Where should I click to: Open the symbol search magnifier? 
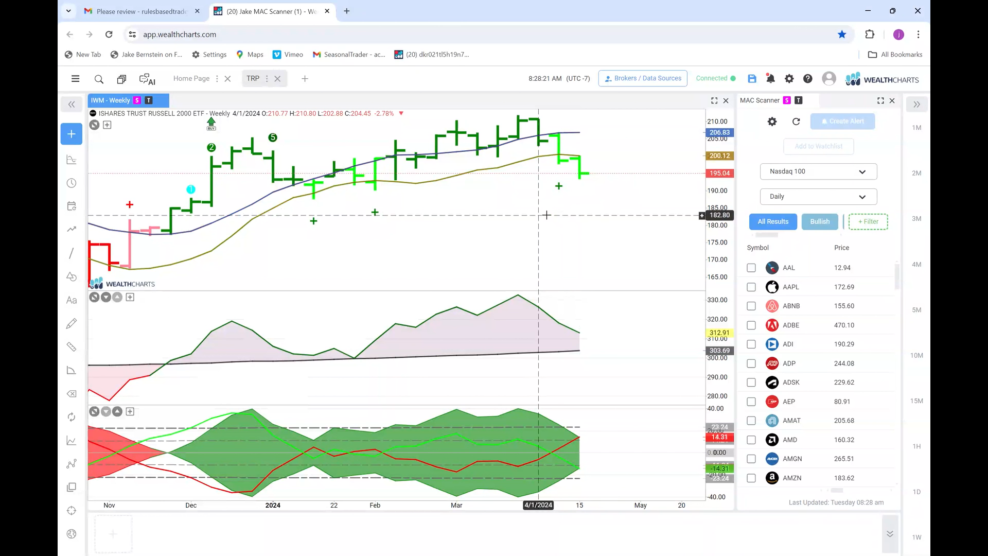coord(99,79)
